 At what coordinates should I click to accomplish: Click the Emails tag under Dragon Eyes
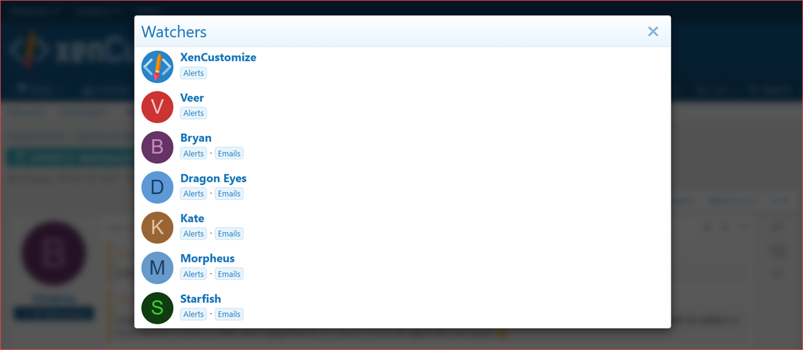(229, 194)
